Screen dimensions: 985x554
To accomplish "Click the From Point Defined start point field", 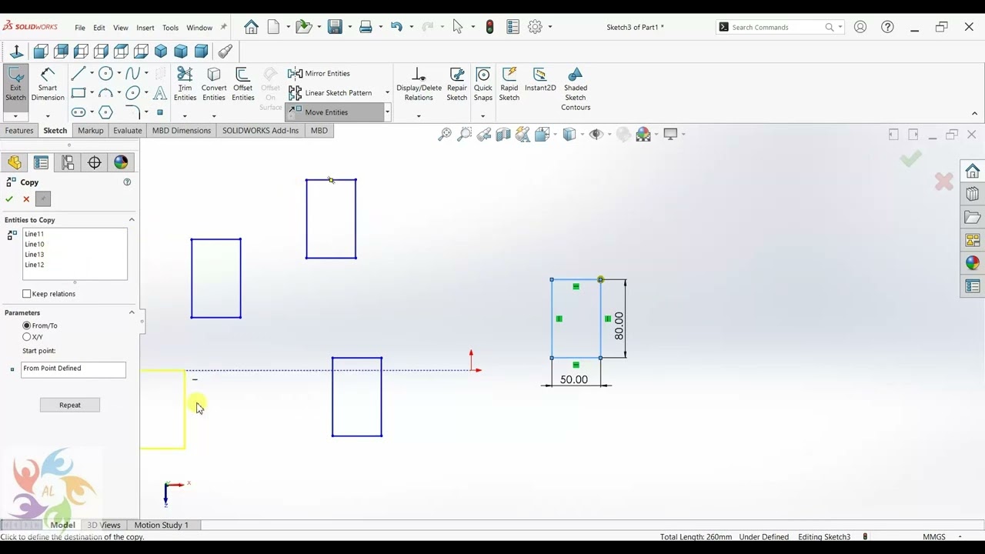I will 73,369.
